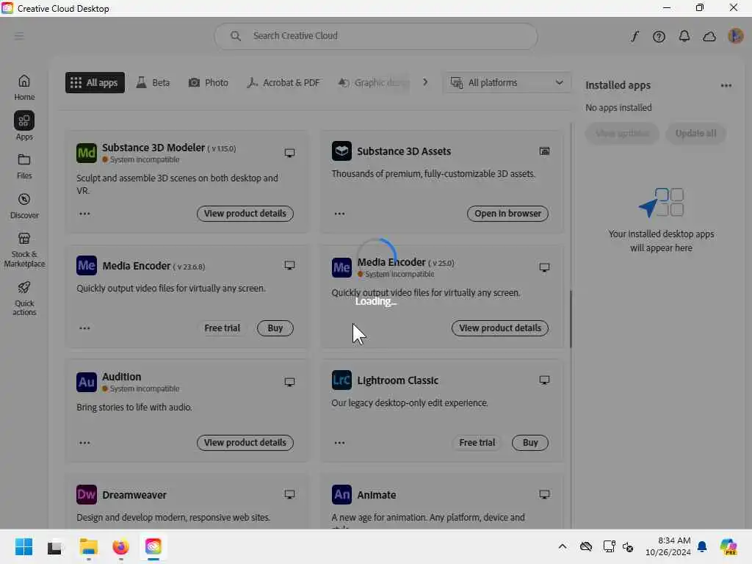
Task: Open more options on Audition card
Action: coord(84,443)
